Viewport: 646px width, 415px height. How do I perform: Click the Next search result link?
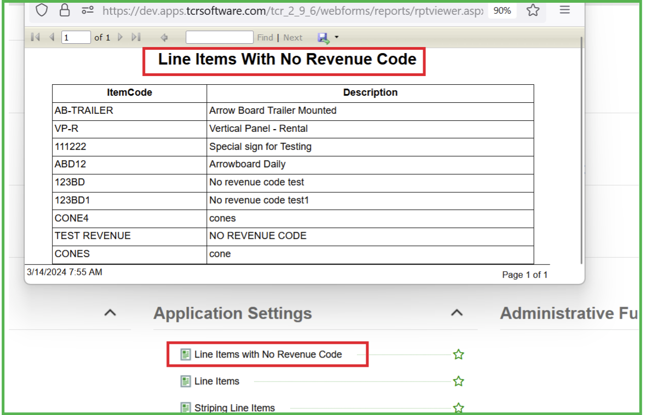click(x=293, y=38)
